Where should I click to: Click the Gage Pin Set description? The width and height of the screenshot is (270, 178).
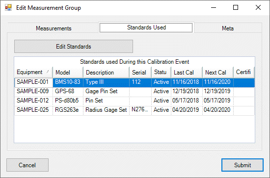click(106, 92)
